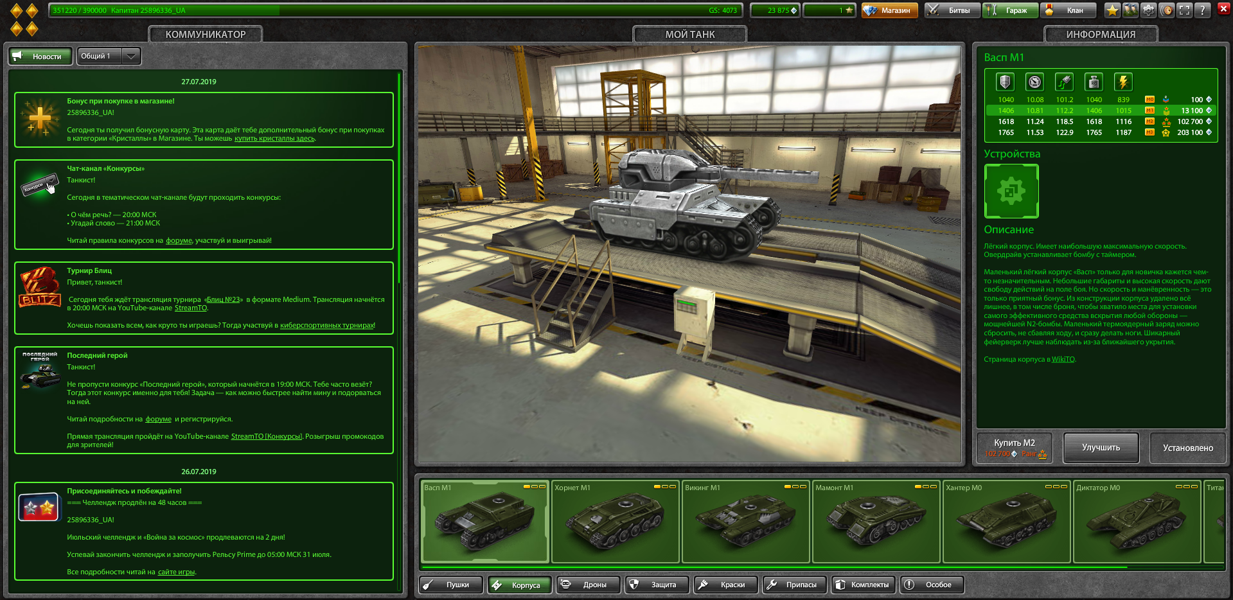Click the armor shield stat icon
This screenshot has height=600, width=1233.
click(1006, 82)
